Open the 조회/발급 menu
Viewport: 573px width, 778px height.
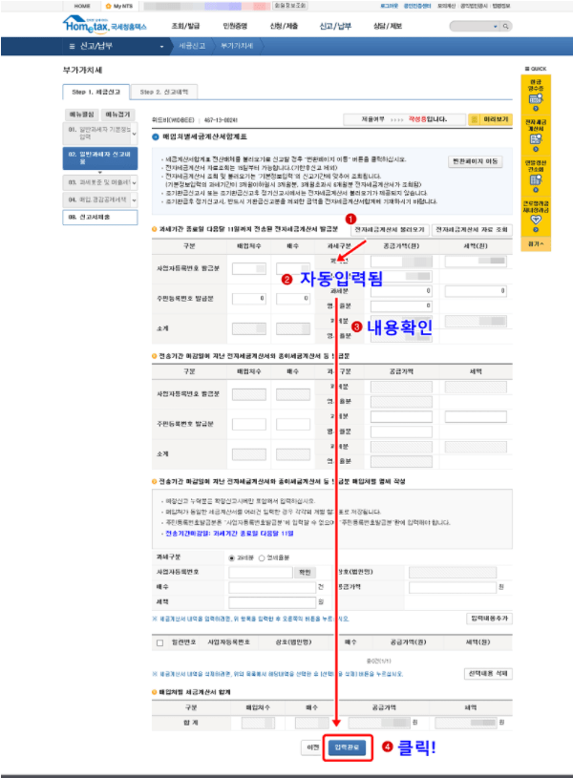(185, 26)
